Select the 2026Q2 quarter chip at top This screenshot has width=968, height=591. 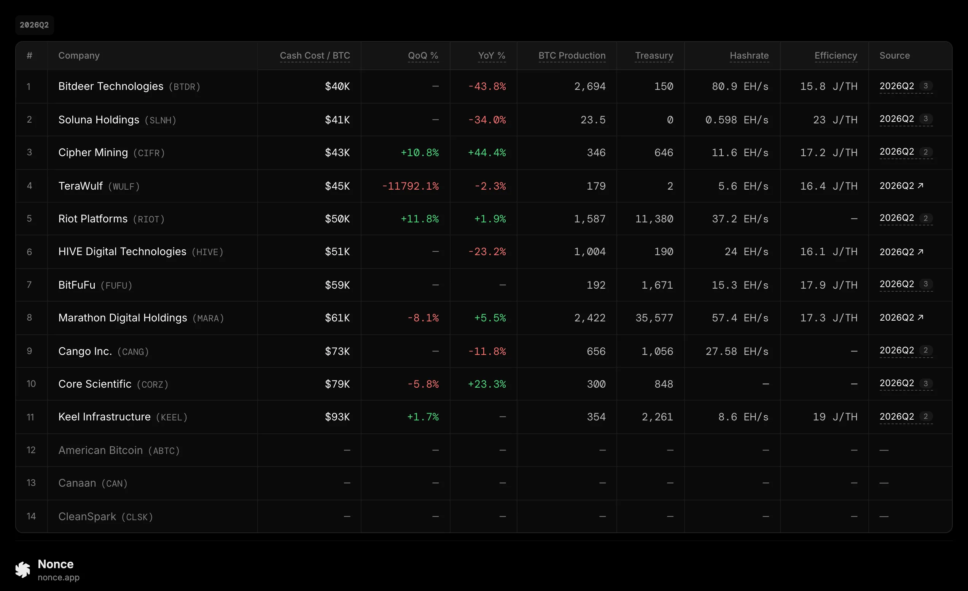(34, 25)
